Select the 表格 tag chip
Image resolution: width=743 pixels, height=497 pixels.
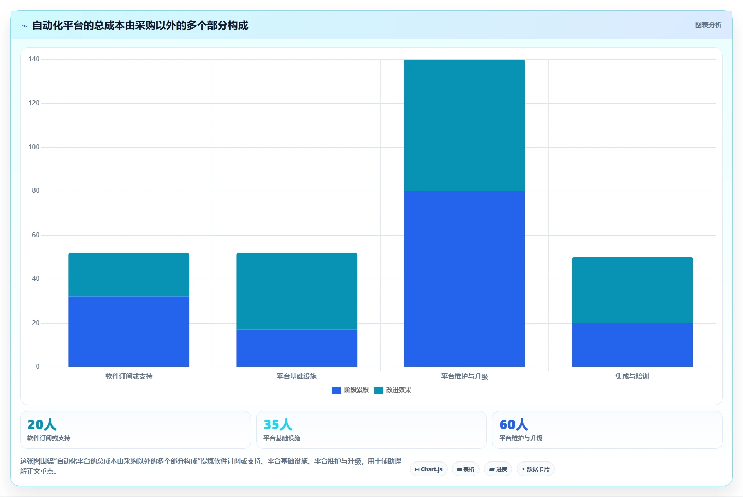466,469
